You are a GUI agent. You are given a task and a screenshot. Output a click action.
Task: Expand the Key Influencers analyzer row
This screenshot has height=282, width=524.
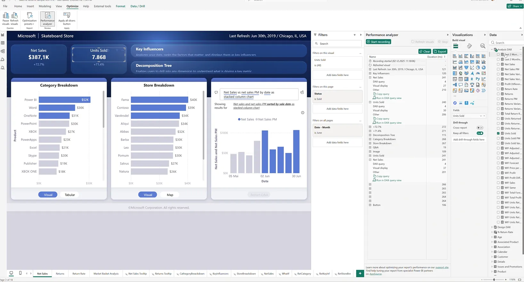click(x=370, y=73)
